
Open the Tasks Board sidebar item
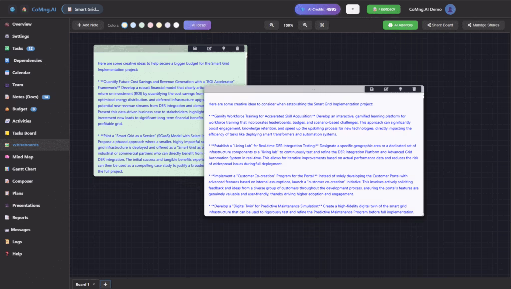click(24, 133)
